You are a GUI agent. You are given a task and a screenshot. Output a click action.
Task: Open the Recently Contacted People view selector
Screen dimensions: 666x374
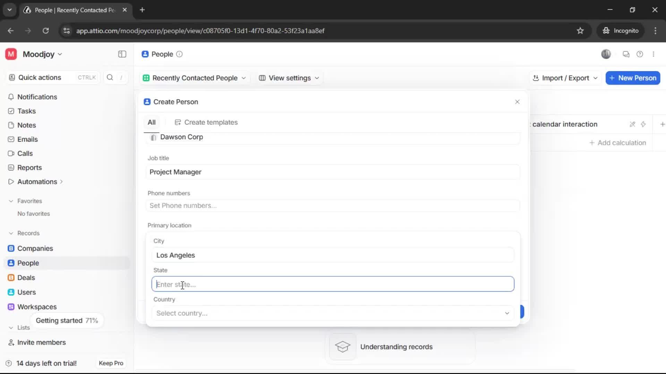pos(194,78)
